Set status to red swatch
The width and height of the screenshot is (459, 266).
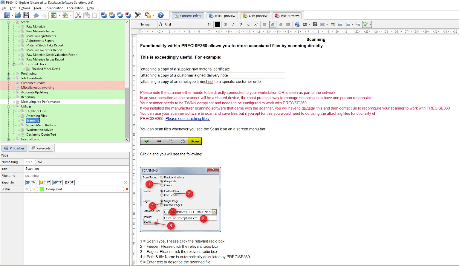click(127, 189)
